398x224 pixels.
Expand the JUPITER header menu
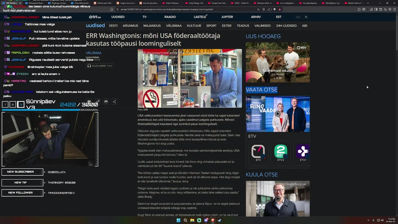point(229,17)
